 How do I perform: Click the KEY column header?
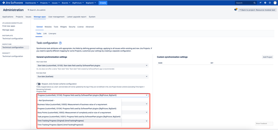[212, 63]
